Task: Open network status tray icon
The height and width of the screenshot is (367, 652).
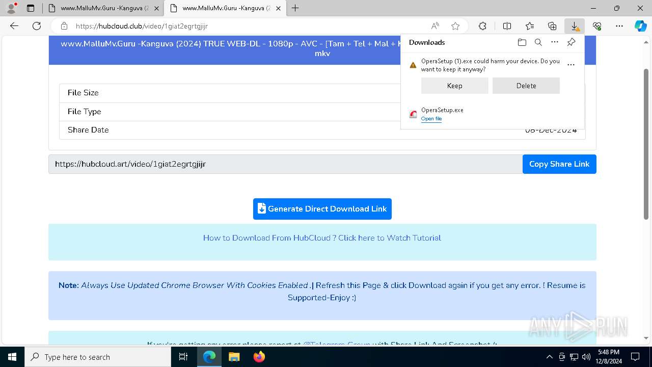Action: [x=574, y=357]
